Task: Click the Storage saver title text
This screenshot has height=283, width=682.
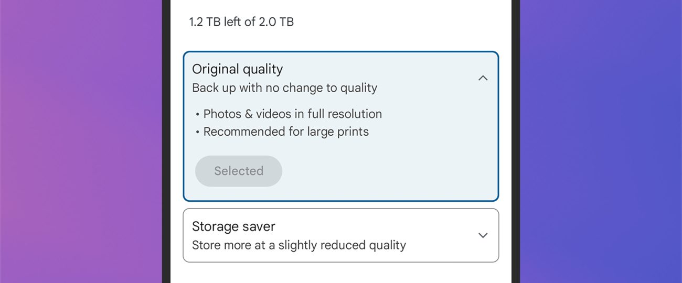Action: [x=233, y=226]
